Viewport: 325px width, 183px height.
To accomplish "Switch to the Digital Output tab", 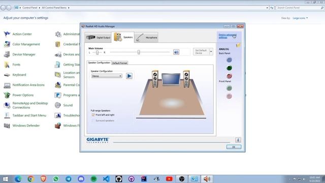I will (98, 37).
